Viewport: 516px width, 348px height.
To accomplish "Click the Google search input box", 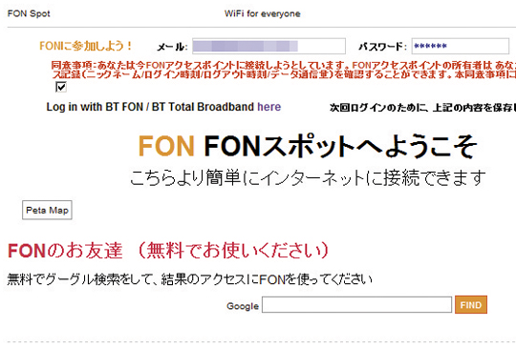I will (x=356, y=305).
